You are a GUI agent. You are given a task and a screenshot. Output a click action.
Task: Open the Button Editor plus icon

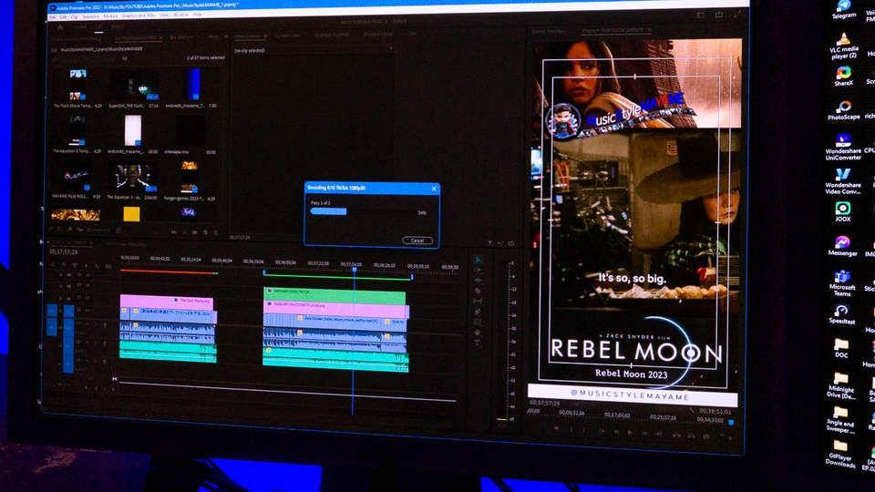(730, 438)
